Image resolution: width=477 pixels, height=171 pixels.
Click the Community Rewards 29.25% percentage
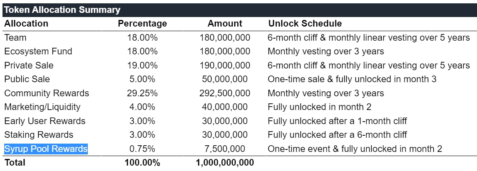click(142, 93)
